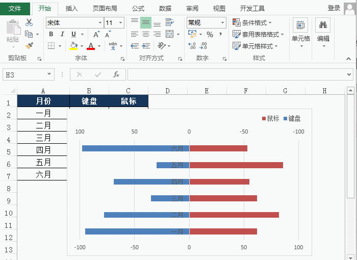Open the 字体 font dialog launcher
The height and width of the screenshot is (260, 357).
(x=122, y=59)
